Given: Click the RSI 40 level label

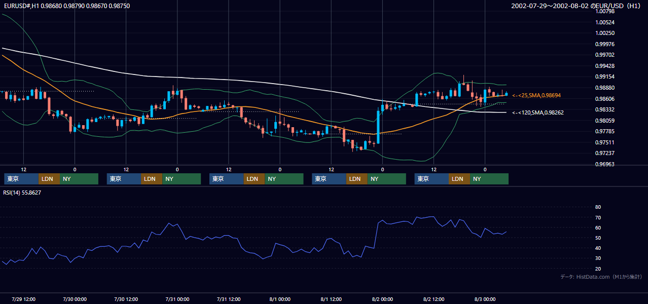Looking at the screenshot, I should point(598,248).
